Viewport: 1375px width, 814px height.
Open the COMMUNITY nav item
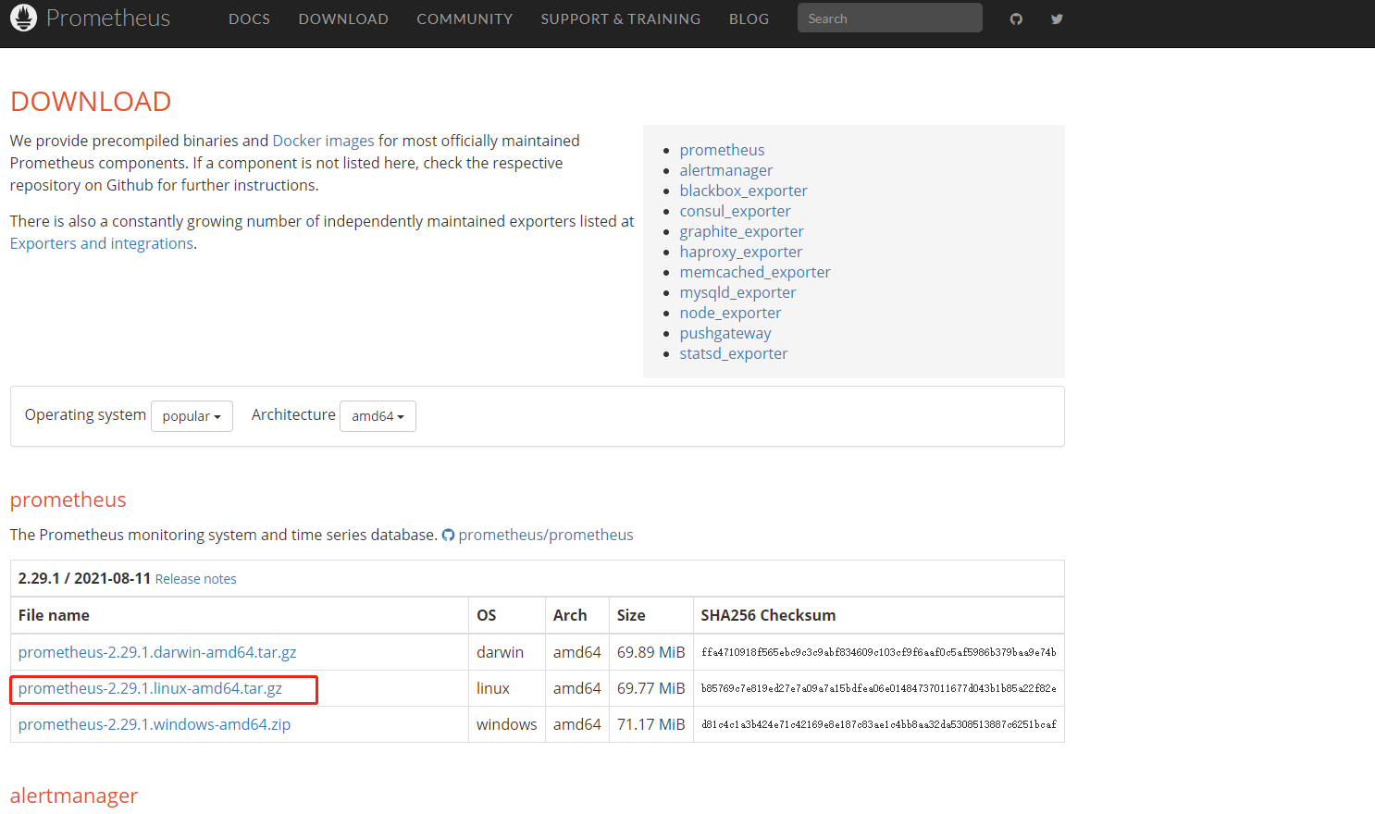pyautogui.click(x=465, y=18)
